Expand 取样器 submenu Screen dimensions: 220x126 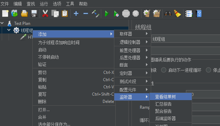(x=133, y=34)
